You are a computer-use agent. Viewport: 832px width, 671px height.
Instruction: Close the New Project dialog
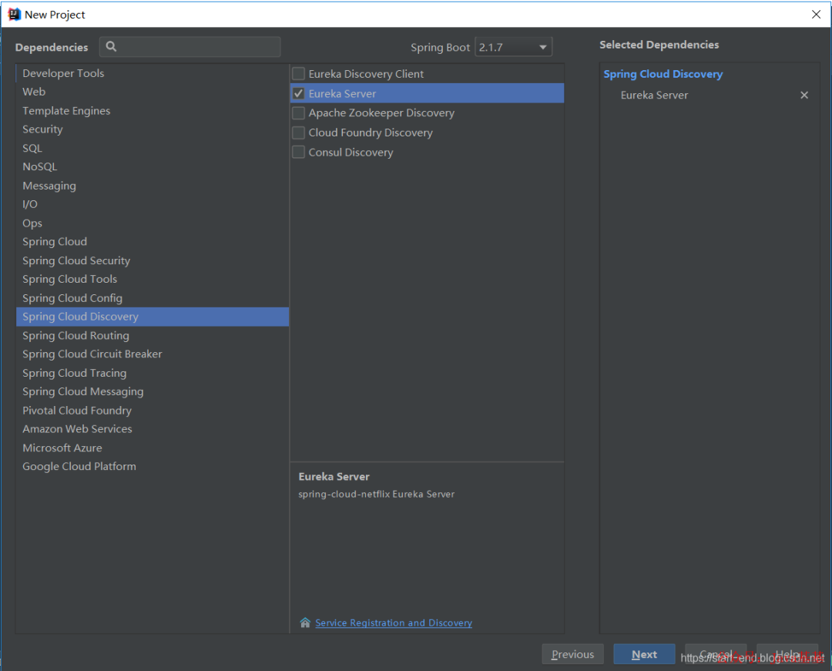[816, 15]
